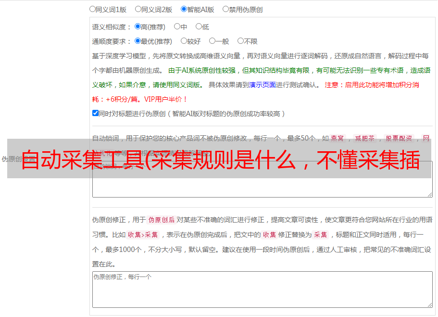The image size is (438, 317).
Task: Click the red VIP用户半价 notice text
Action: coord(165,99)
